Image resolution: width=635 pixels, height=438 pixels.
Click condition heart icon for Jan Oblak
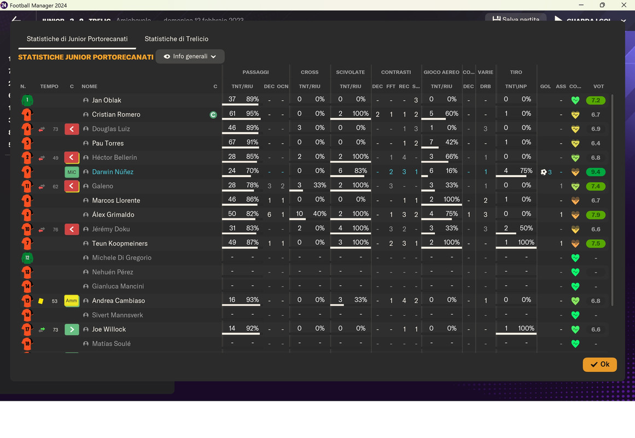575,100
